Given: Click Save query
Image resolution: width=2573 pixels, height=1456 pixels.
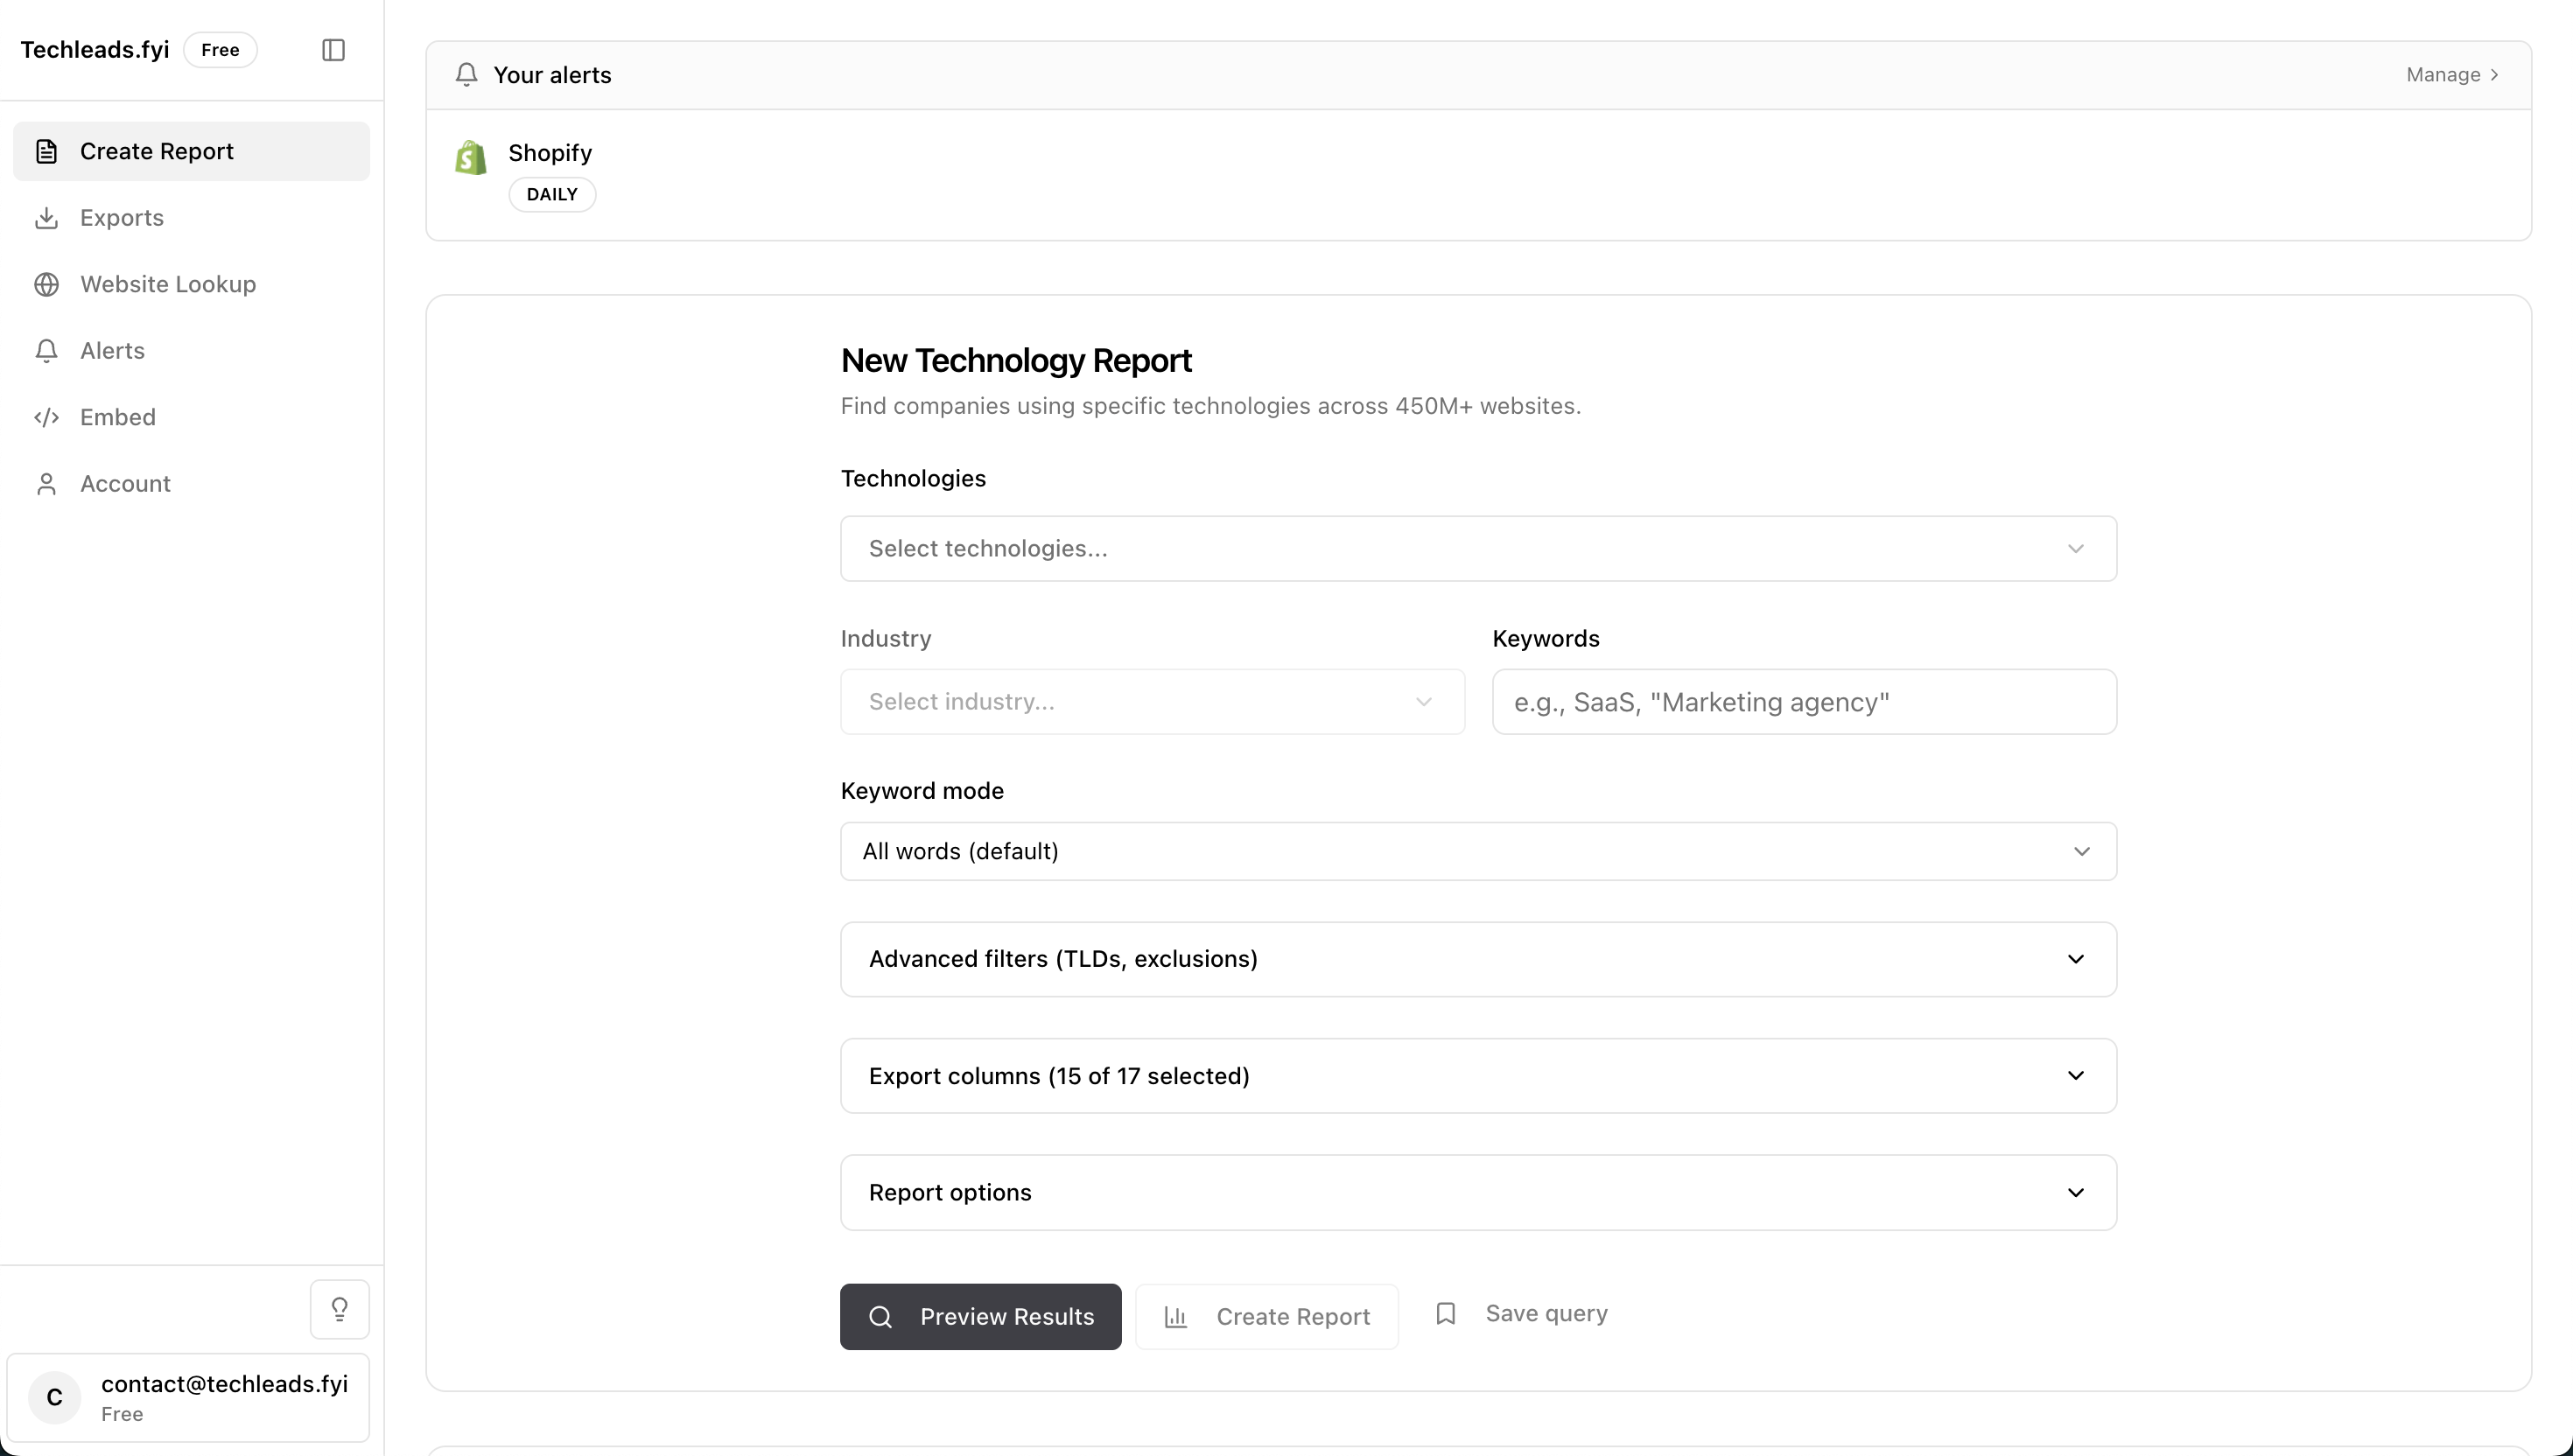Looking at the screenshot, I should (x=1521, y=1314).
